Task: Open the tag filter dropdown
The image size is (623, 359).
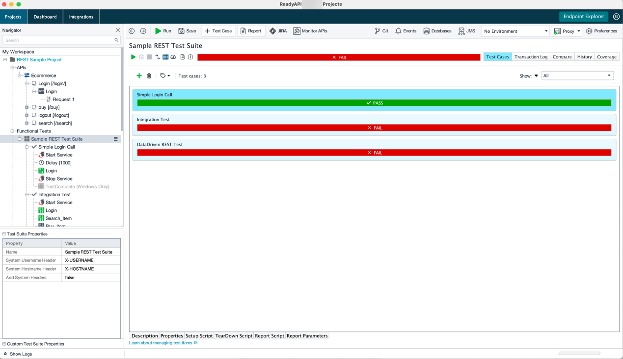Action: (x=164, y=76)
